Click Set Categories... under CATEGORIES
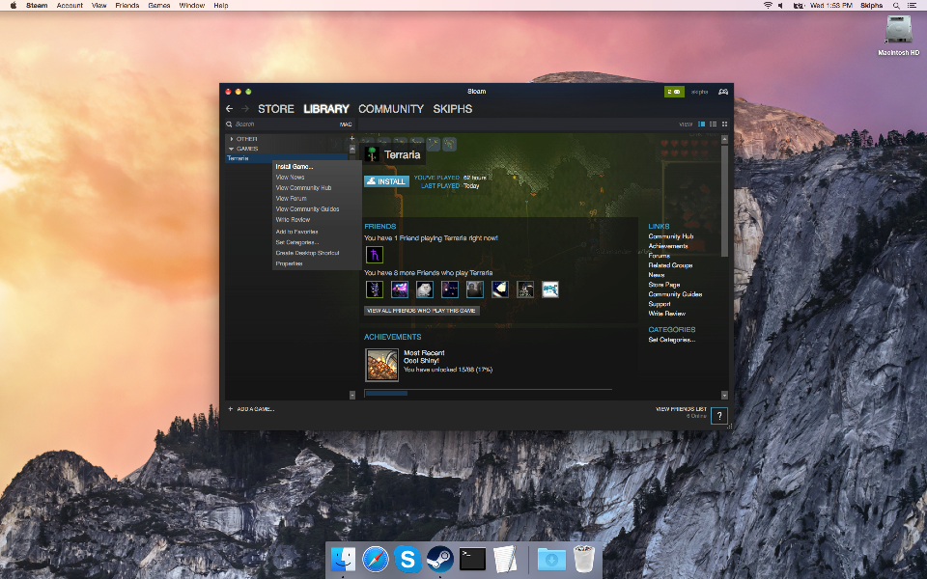This screenshot has width=927, height=579. [x=672, y=340]
